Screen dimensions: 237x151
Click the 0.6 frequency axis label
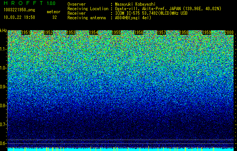3,143
